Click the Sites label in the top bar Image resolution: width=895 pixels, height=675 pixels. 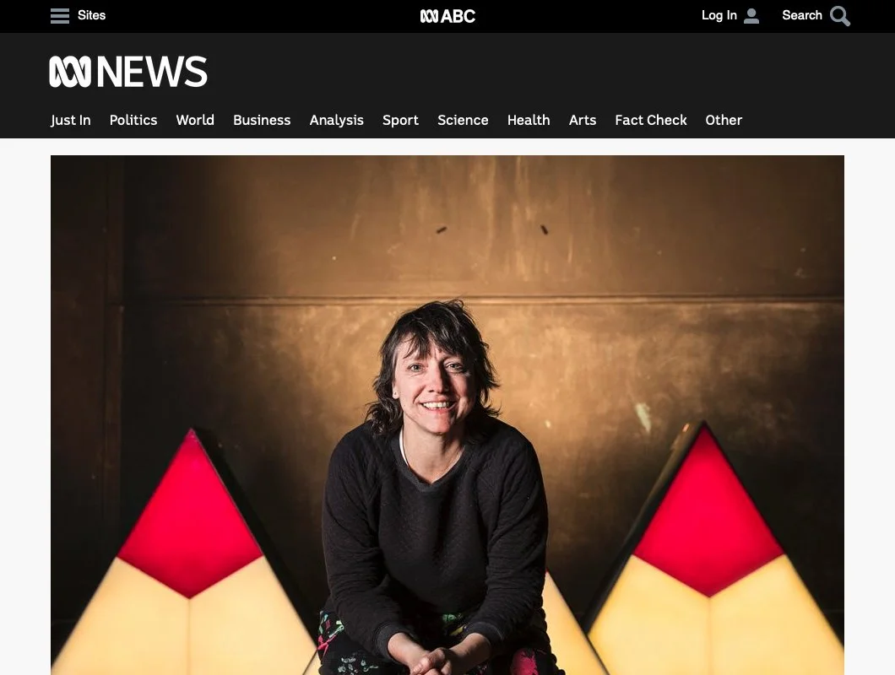coord(91,15)
